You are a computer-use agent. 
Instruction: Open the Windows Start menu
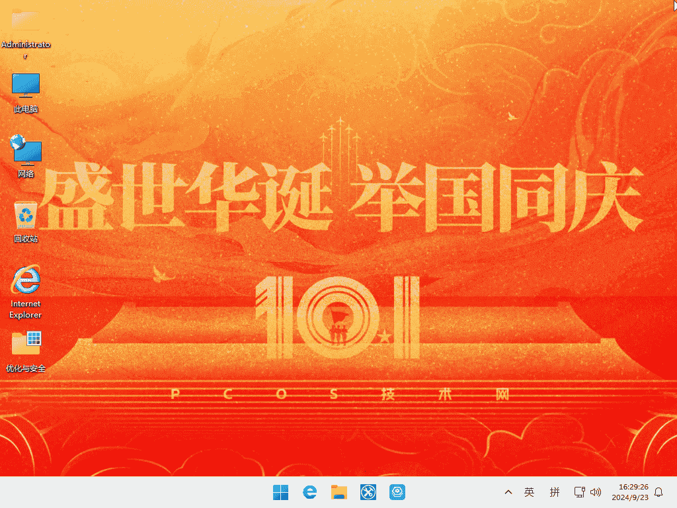click(280, 492)
